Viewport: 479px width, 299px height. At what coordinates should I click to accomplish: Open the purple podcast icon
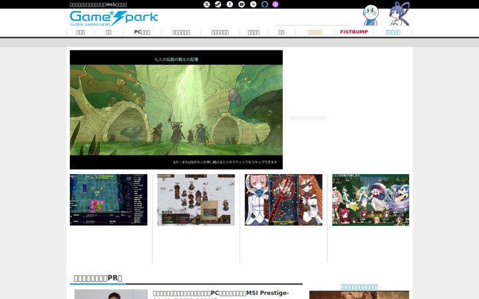point(275,4)
